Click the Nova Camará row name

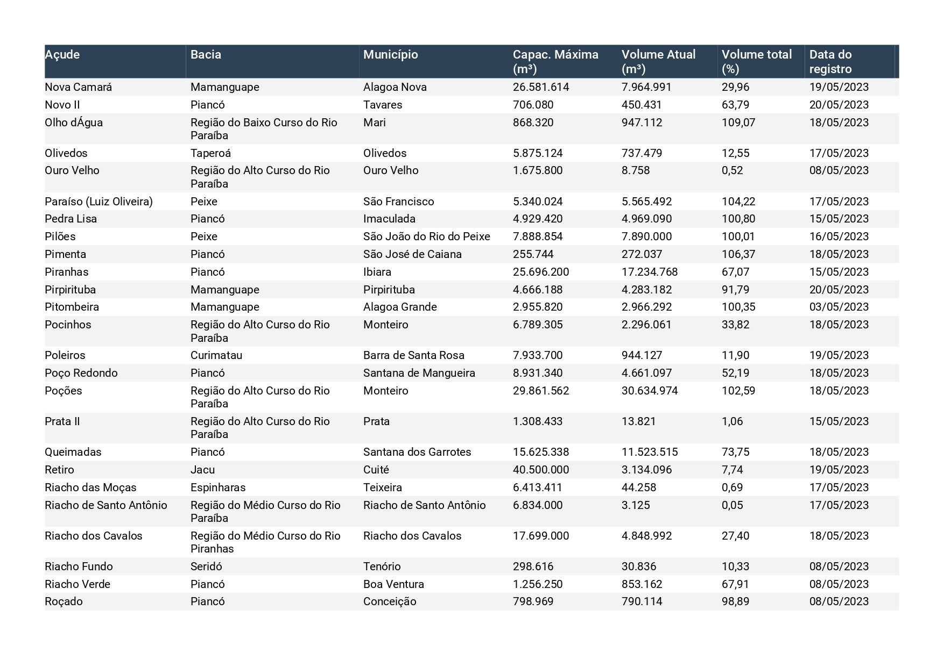tap(78, 87)
